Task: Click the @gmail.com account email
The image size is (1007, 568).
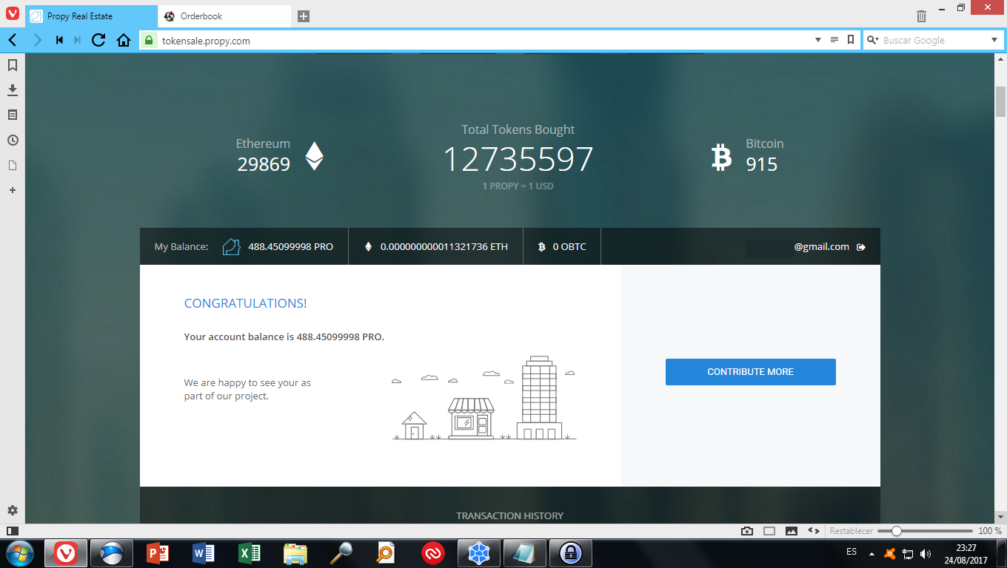Action: coord(822,246)
